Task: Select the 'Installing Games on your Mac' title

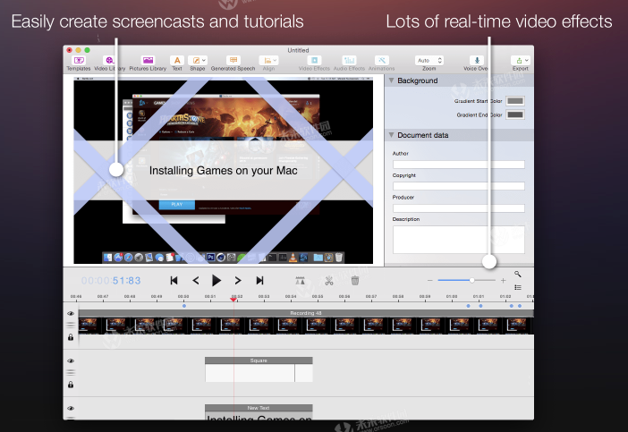Action: [x=223, y=171]
